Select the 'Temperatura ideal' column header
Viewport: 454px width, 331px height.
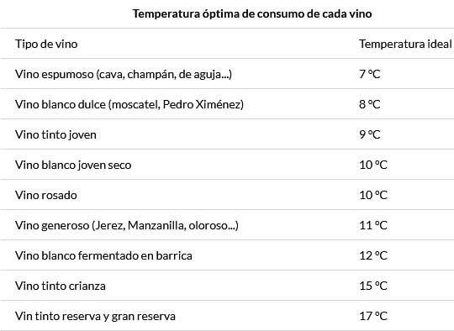click(405, 44)
